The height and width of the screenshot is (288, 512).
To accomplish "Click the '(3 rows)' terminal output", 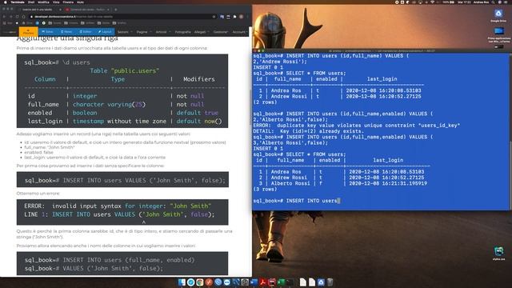I will tap(265, 190).
